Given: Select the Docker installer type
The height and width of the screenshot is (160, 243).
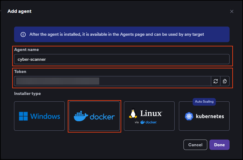Looking at the screenshot, I should (94, 116).
